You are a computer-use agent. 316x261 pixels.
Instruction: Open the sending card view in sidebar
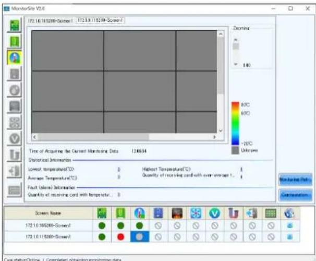[15, 26]
